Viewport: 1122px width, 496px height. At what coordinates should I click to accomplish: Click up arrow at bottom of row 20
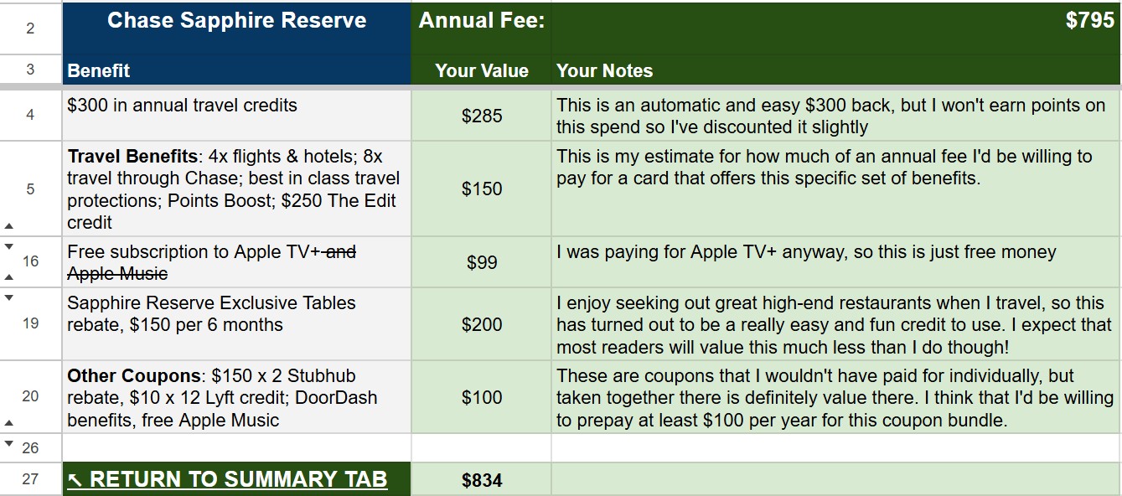pyautogui.click(x=9, y=423)
